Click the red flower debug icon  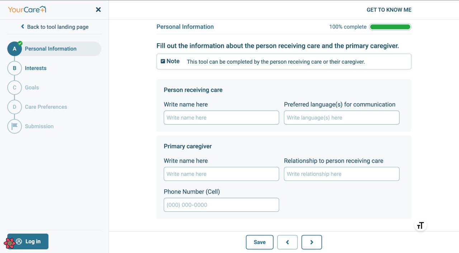[x=9, y=243]
